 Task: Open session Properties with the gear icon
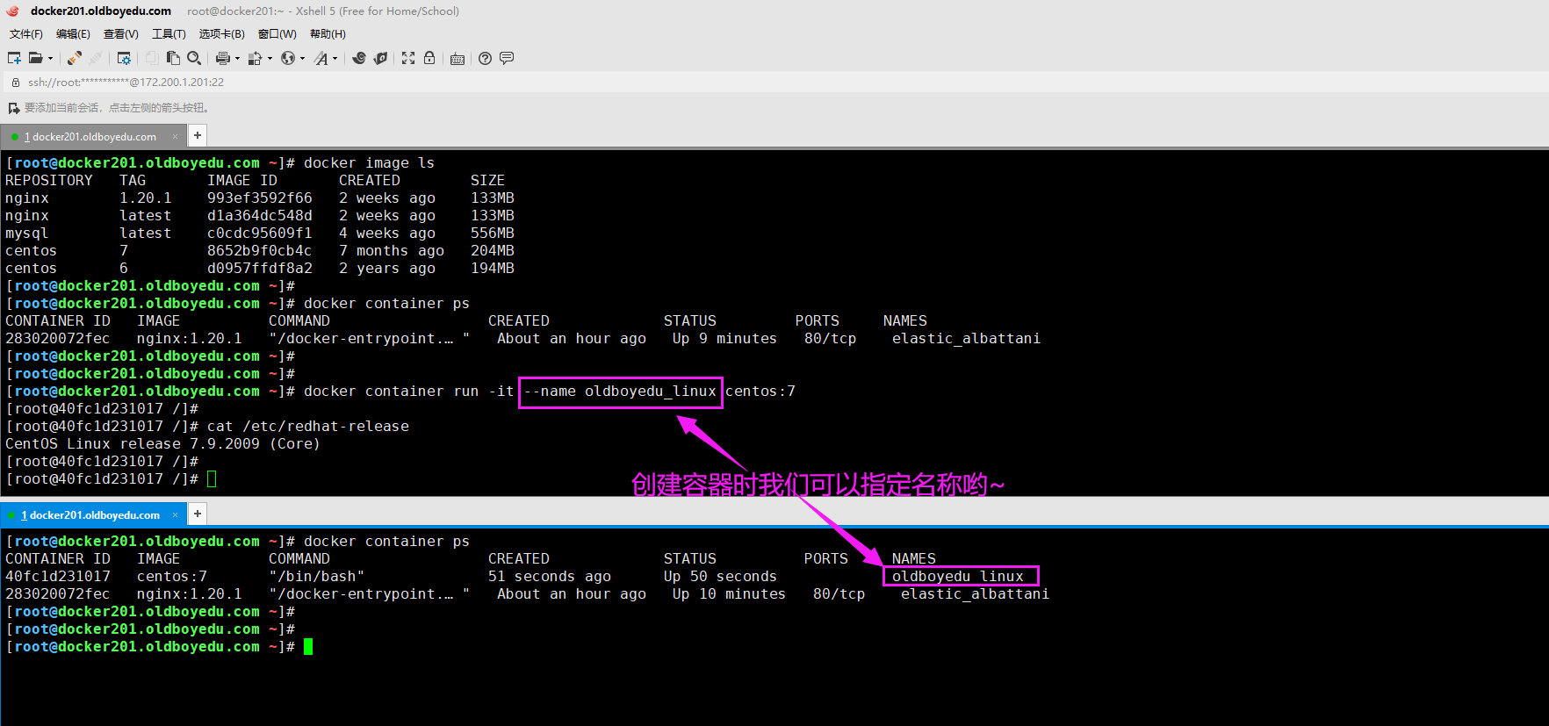tap(124, 58)
